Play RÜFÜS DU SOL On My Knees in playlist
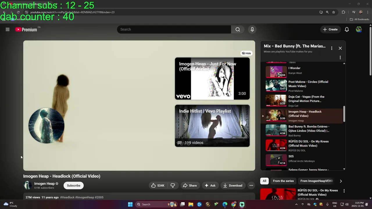 (x=302, y=146)
